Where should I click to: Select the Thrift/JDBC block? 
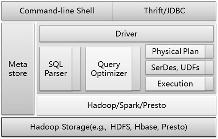tap(165, 11)
